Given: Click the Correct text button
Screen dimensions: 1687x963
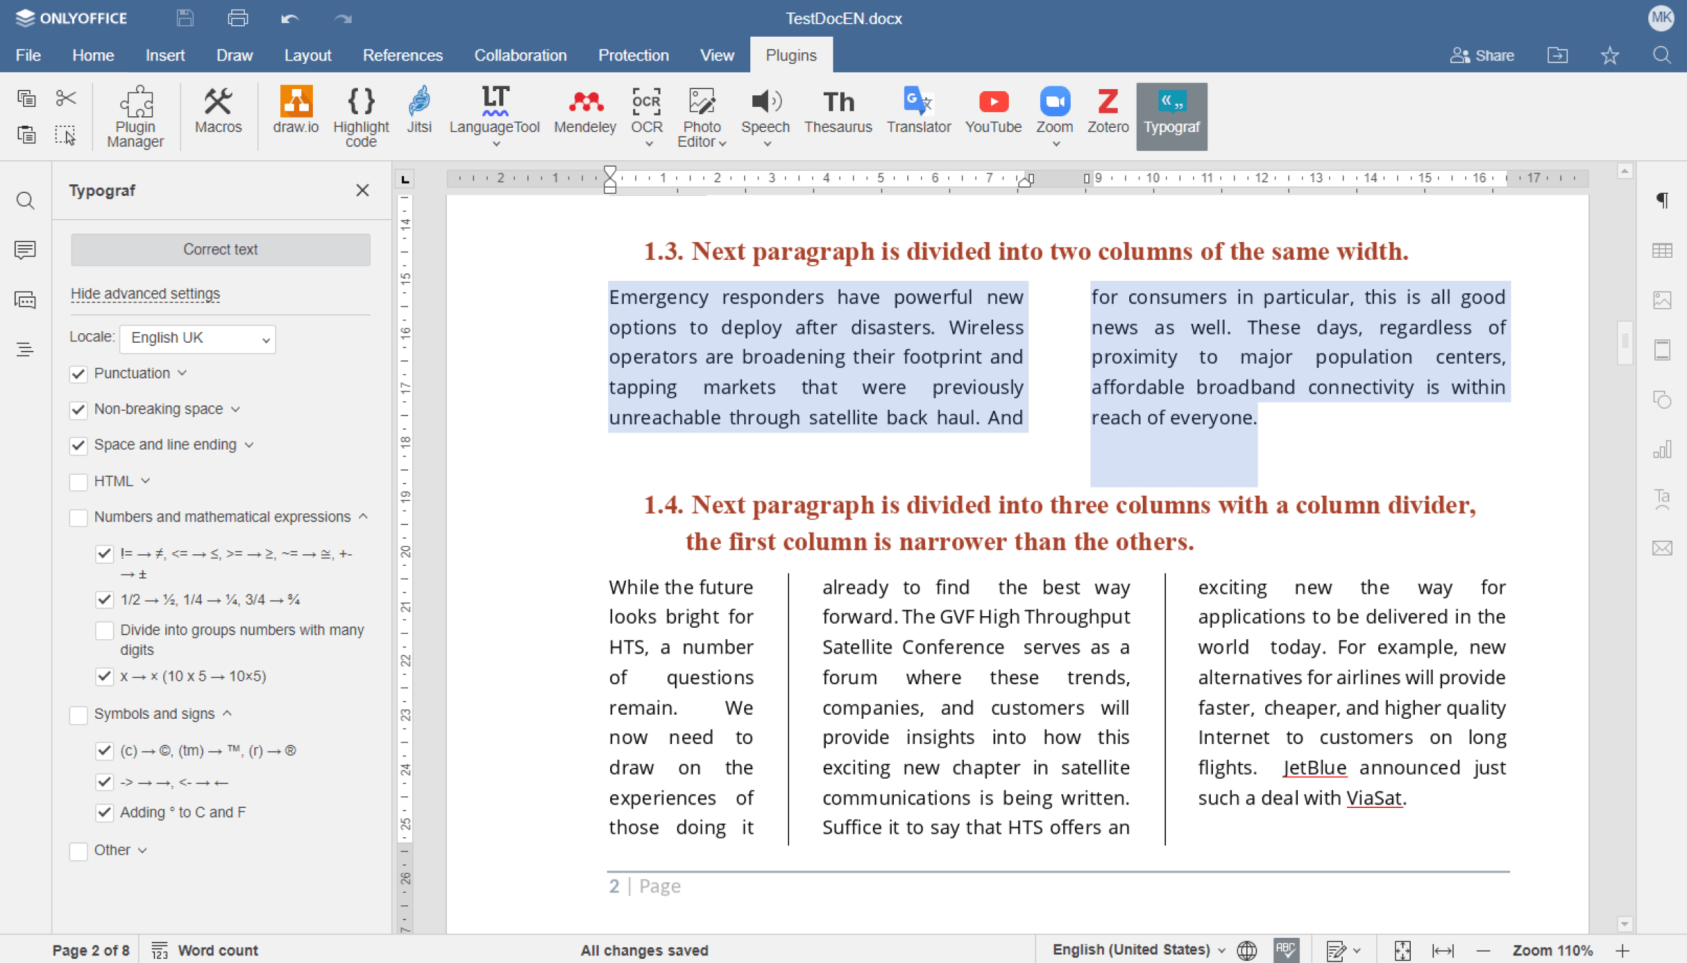Looking at the screenshot, I should tap(220, 250).
